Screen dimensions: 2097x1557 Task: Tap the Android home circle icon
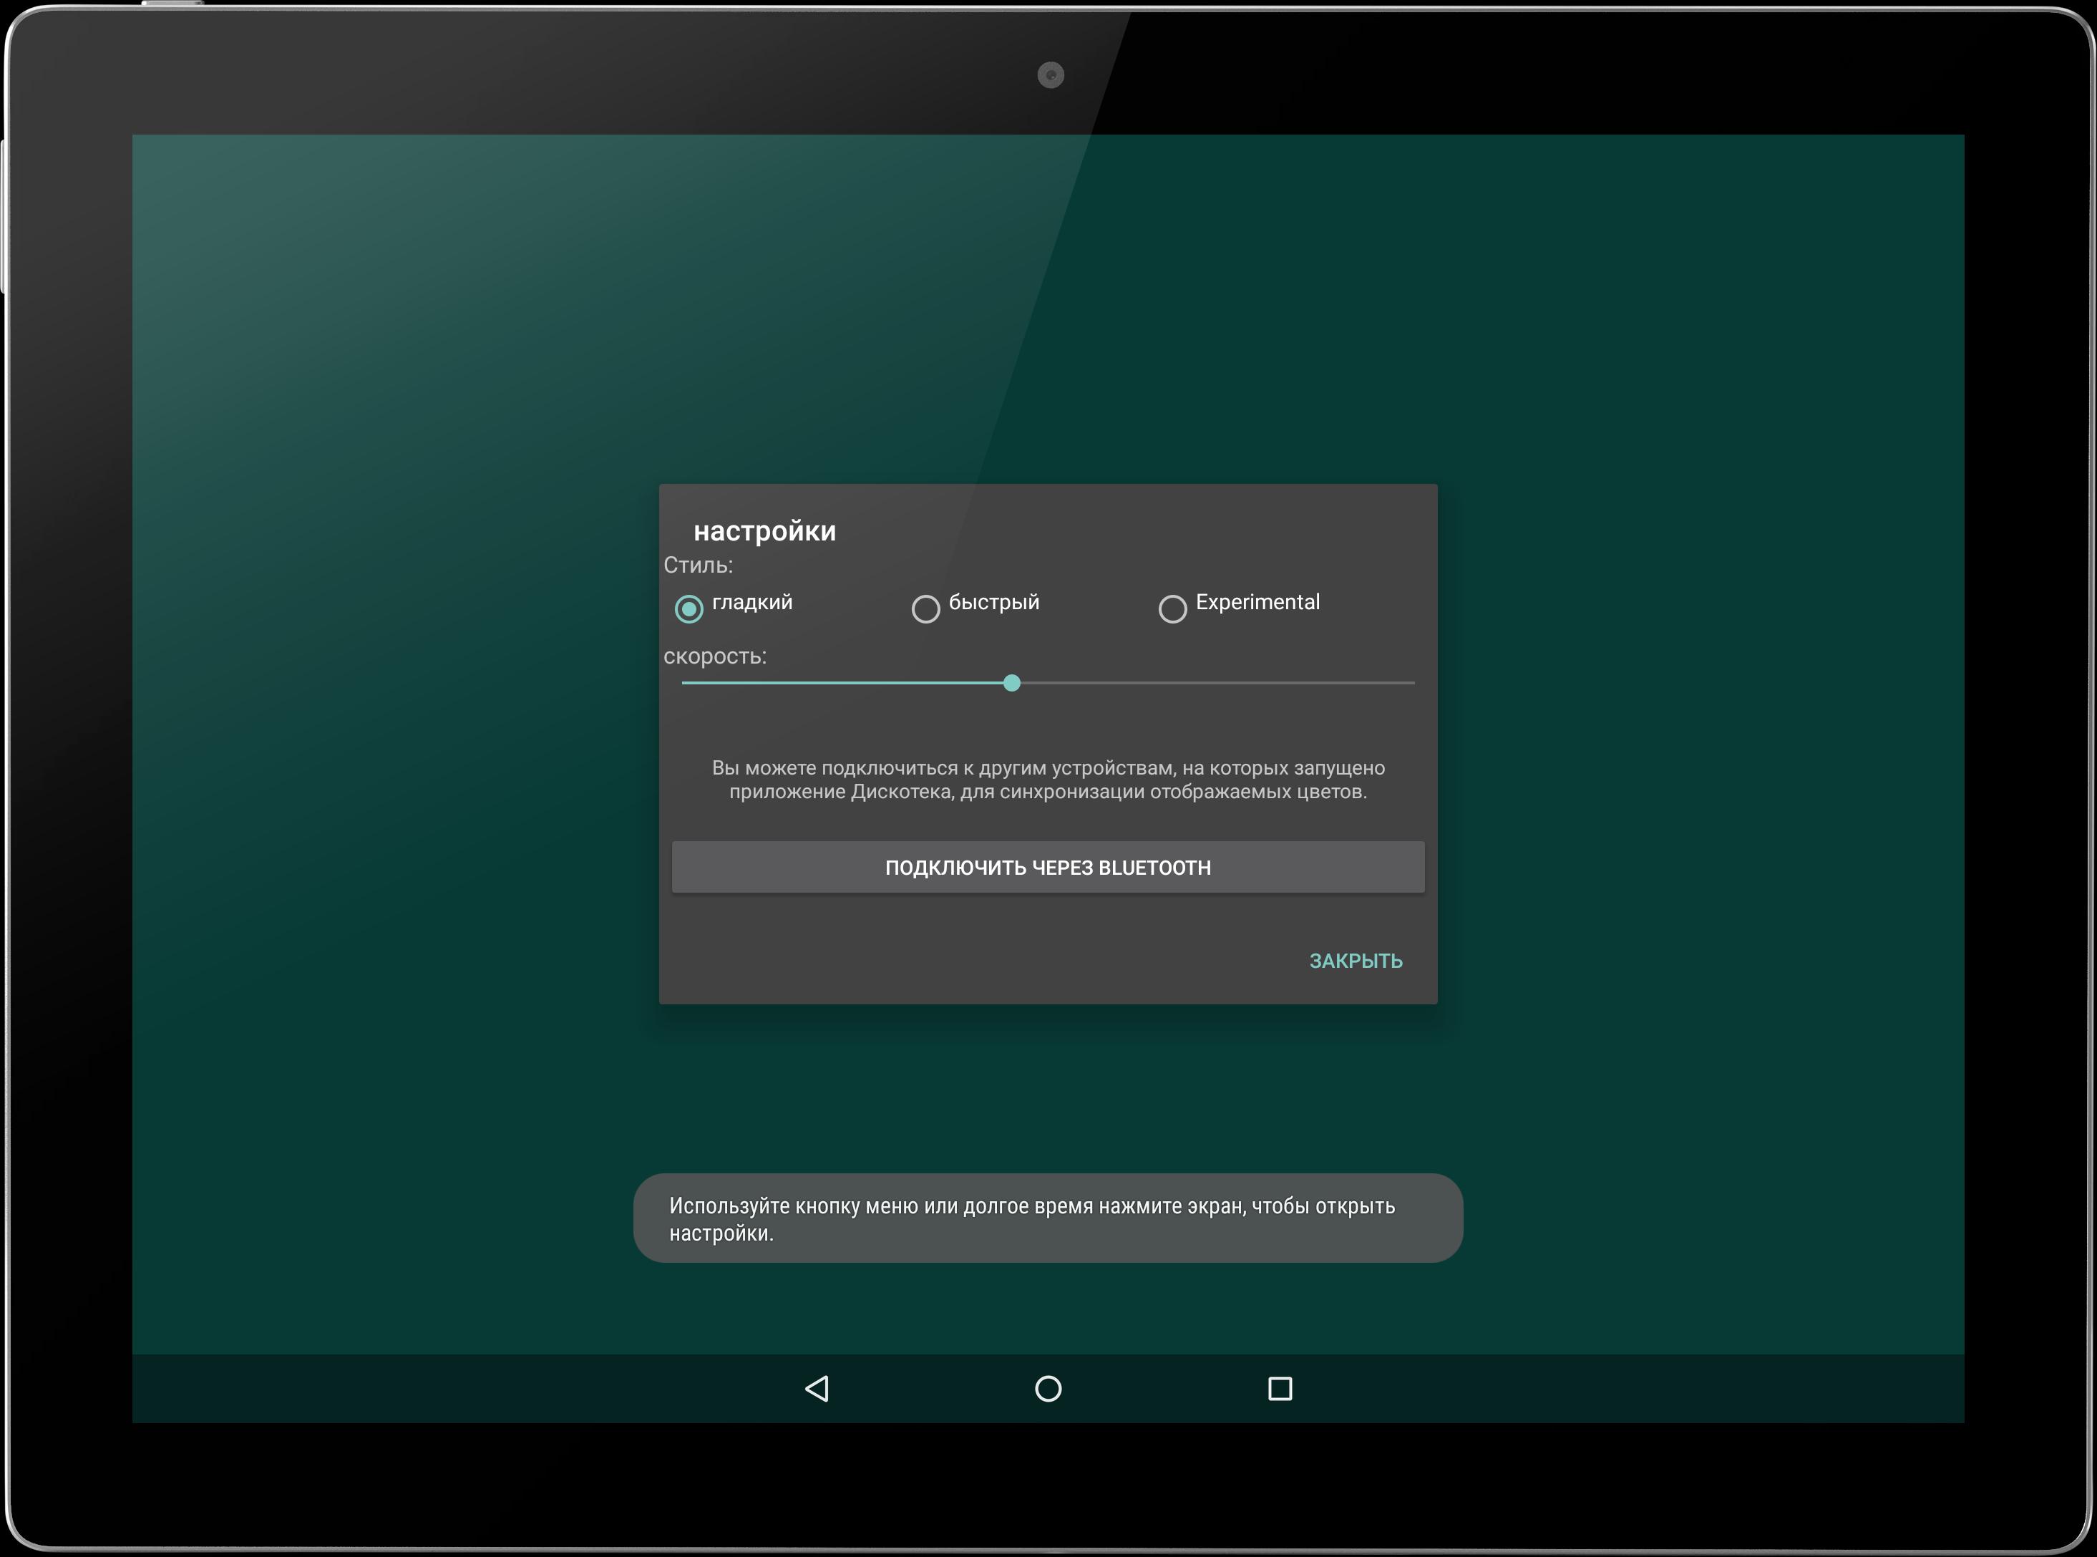pyautogui.click(x=1048, y=1388)
